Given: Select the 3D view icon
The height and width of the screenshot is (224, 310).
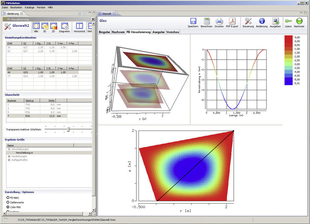Looking at the screenshot, I should tap(45, 26).
